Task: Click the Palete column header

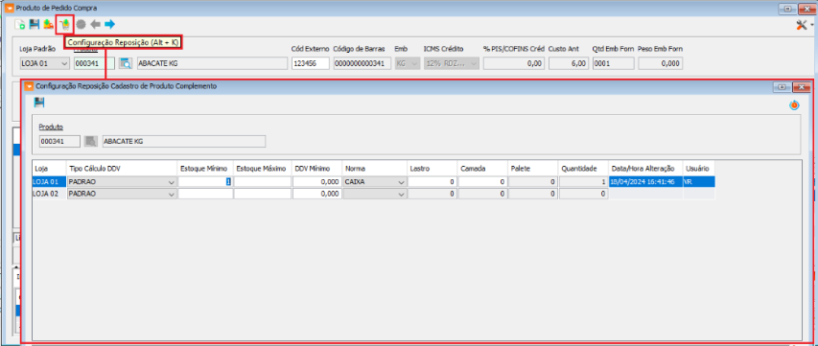Action: point(532,169)
